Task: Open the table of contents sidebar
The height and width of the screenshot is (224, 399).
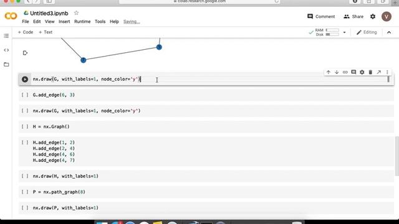Action: tap(6, 36)
